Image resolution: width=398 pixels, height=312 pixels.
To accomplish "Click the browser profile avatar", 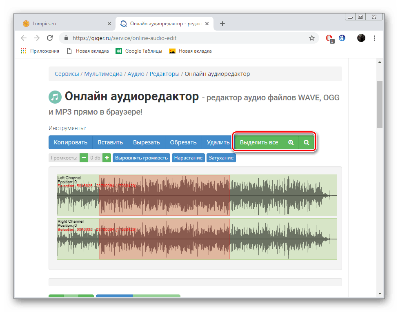I will (x=361, y=38).
